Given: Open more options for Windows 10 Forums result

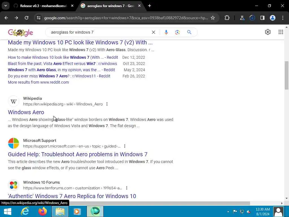Looking at the screenshot, I should [127, 188].
